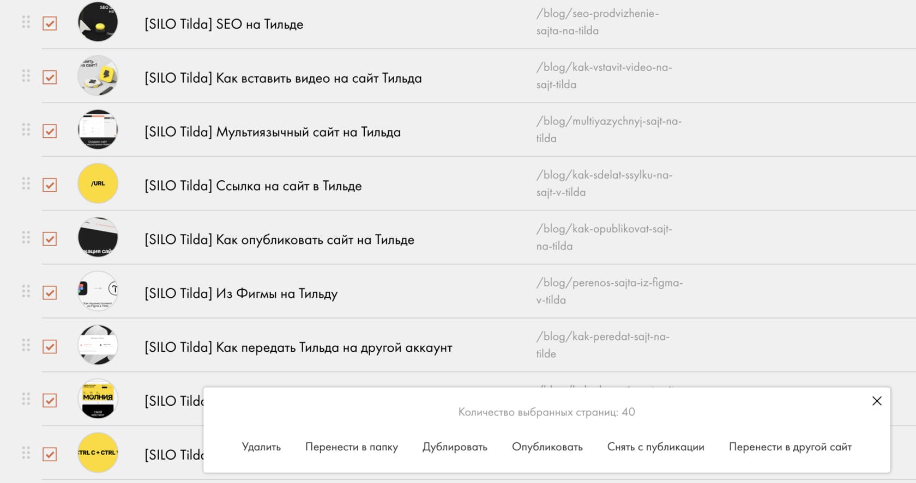The width and height of the screenshot is (916, 483).
Task: Uncheck the SEO на Тильде page checkbox
Action: tap(50, 23)
